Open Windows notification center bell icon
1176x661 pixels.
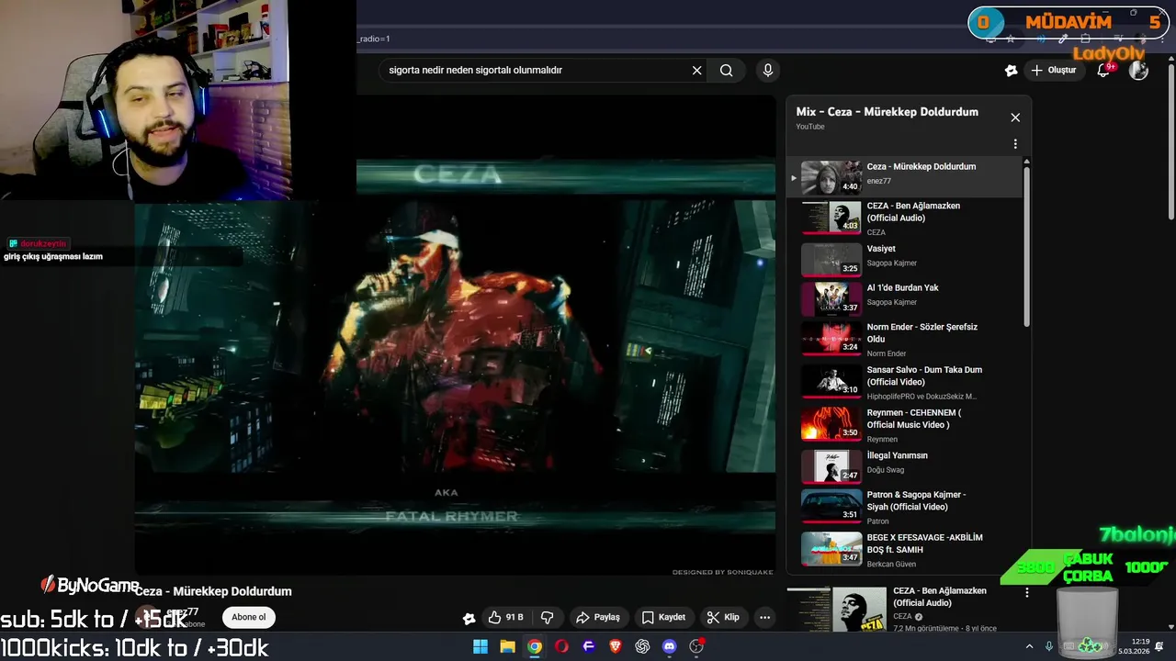(x=1161, y=646)
